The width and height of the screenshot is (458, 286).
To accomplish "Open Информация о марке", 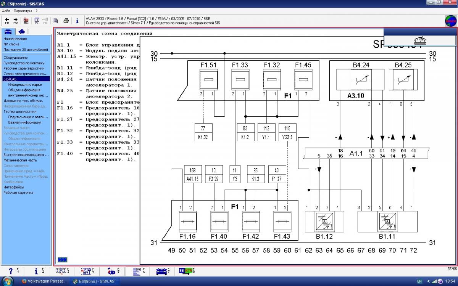I will pos(25,85).
